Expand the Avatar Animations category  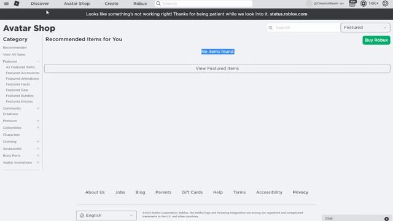[38, 163]
